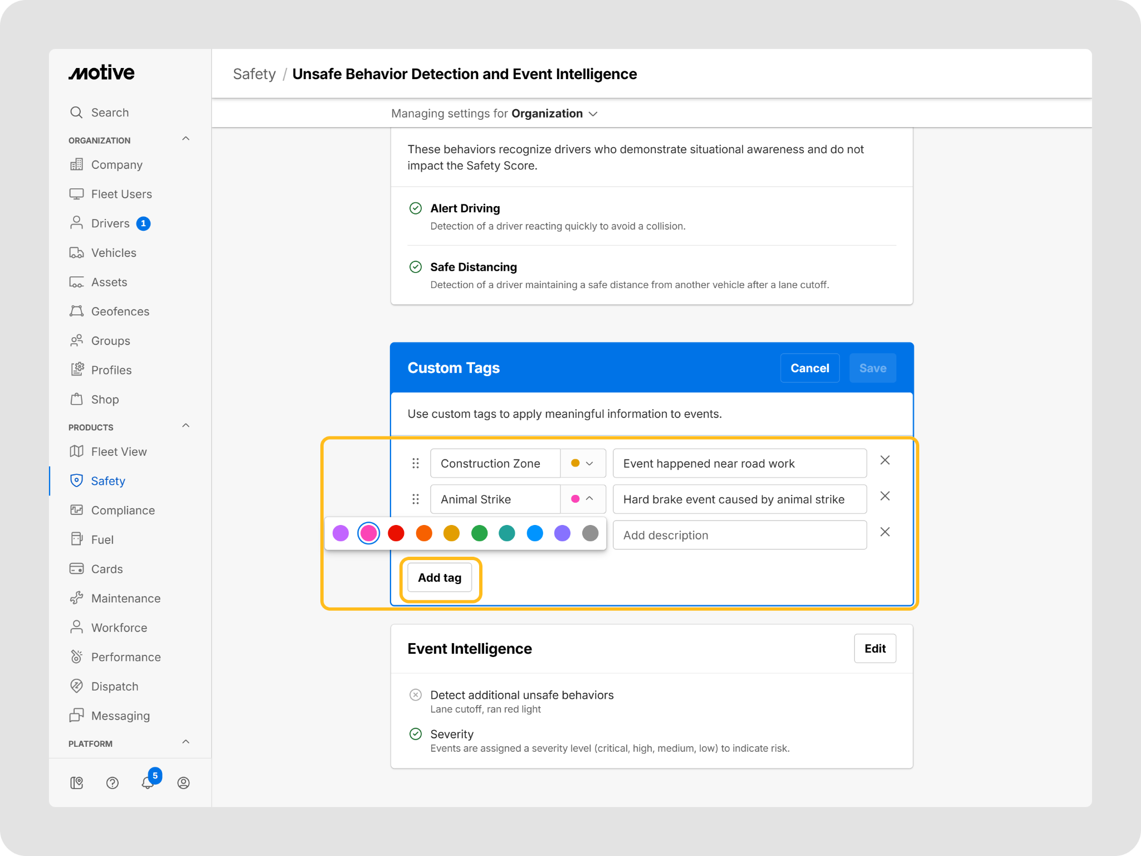Click the Search magnifier in sidebar

click(x=76, y=113)
